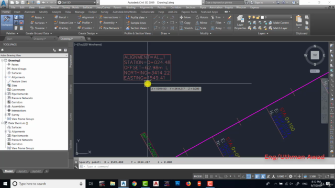
Task: Select the Feature Lines tree item
Action: coord(19,81)
